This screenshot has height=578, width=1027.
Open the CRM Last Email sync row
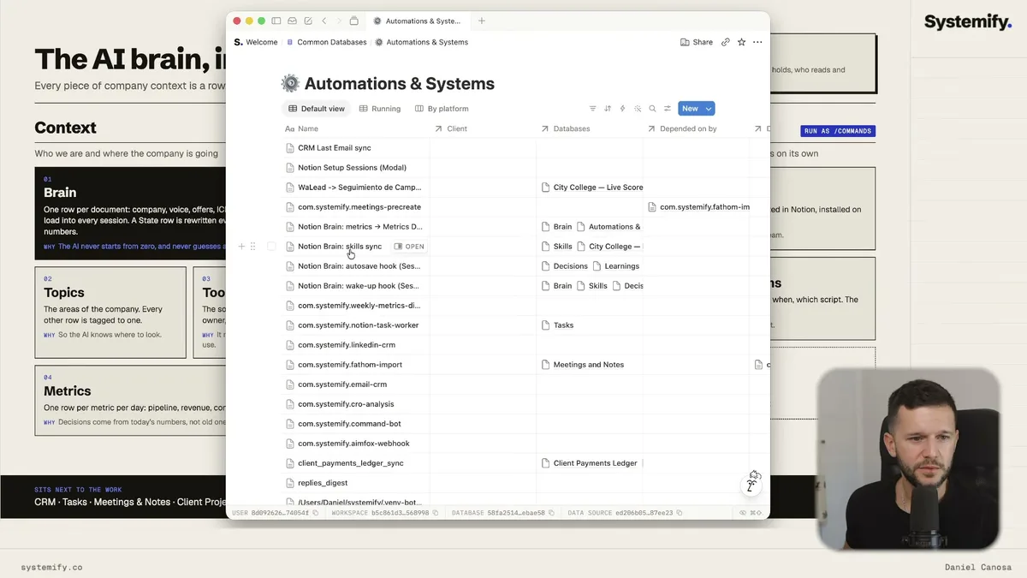[x=335, y=148]
